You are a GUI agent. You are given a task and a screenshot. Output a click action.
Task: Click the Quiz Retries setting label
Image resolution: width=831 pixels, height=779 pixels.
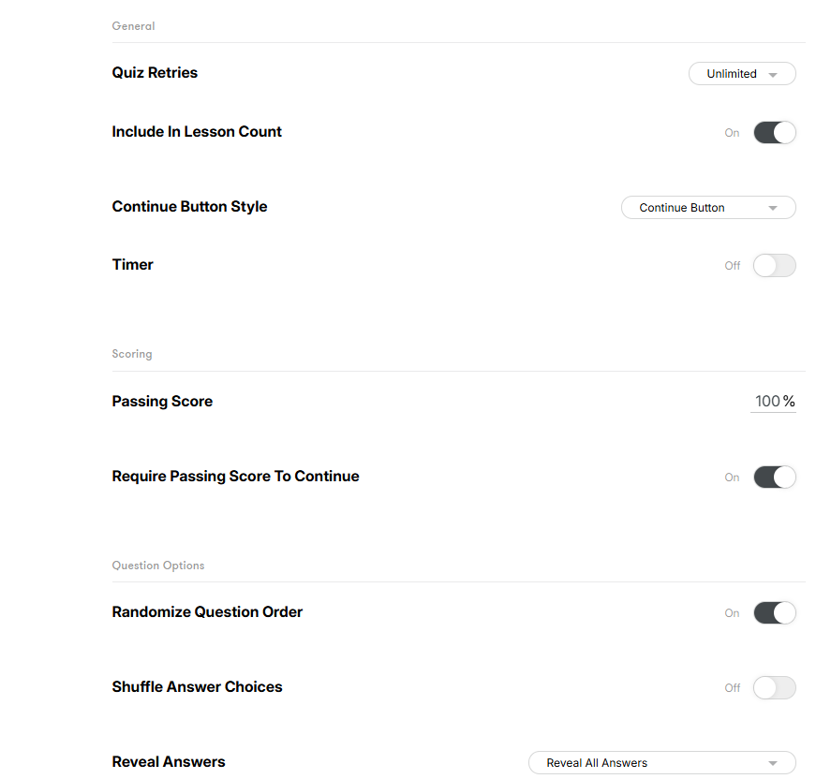point(155,73)
